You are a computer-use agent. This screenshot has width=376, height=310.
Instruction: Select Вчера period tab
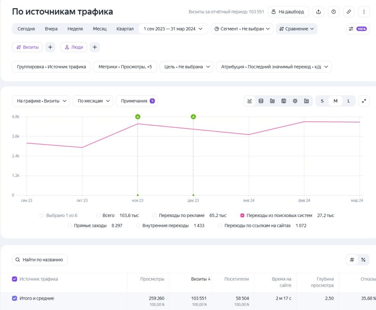51,29
